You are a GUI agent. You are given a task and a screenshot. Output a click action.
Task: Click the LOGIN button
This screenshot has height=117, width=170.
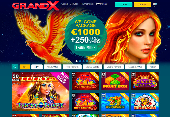coord(124,5)
